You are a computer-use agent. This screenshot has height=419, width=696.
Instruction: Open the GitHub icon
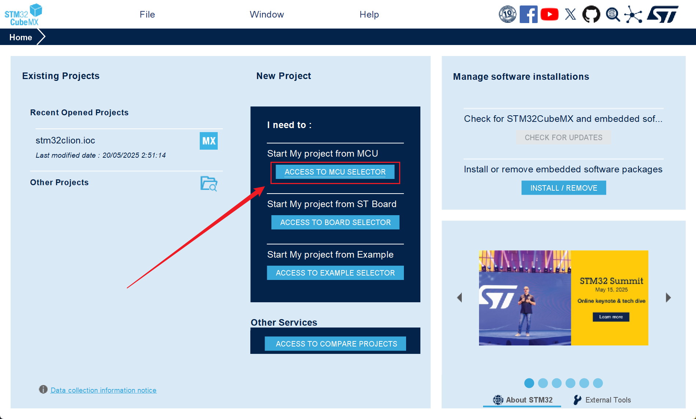point(591,14)
